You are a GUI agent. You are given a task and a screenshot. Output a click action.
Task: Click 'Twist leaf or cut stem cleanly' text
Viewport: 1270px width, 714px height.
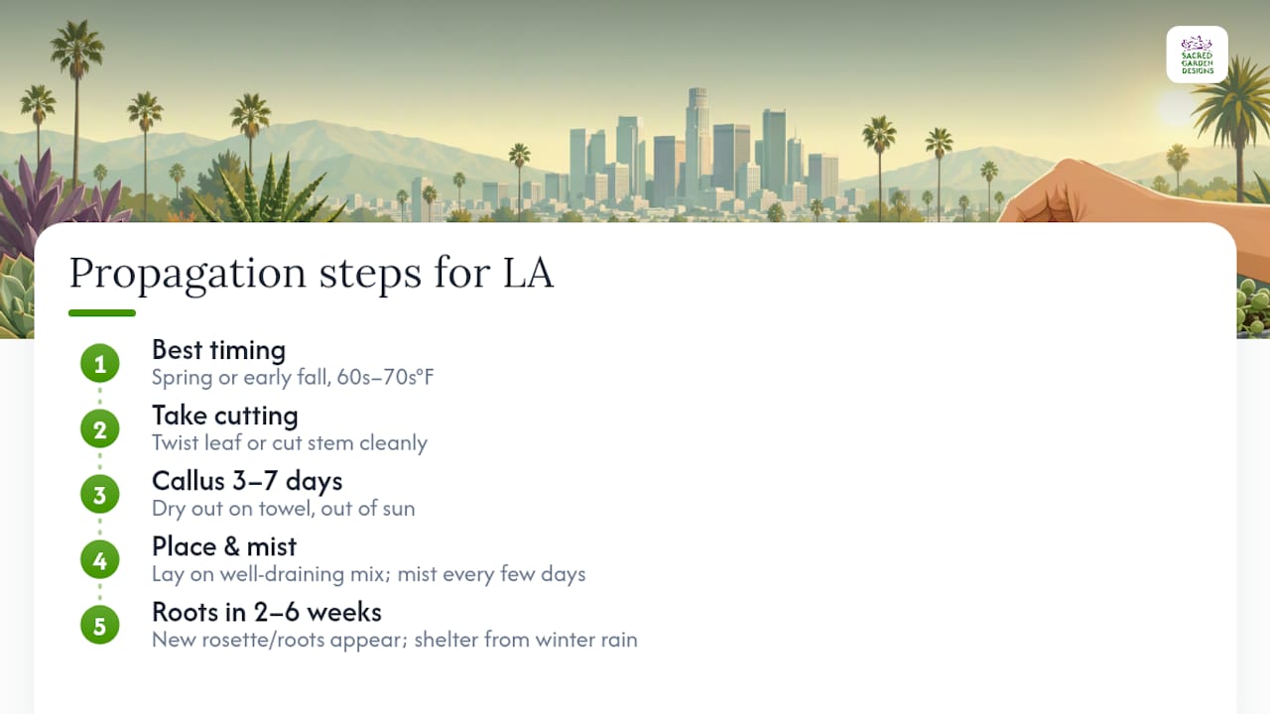pyautogui.click(x=290, y=443)
